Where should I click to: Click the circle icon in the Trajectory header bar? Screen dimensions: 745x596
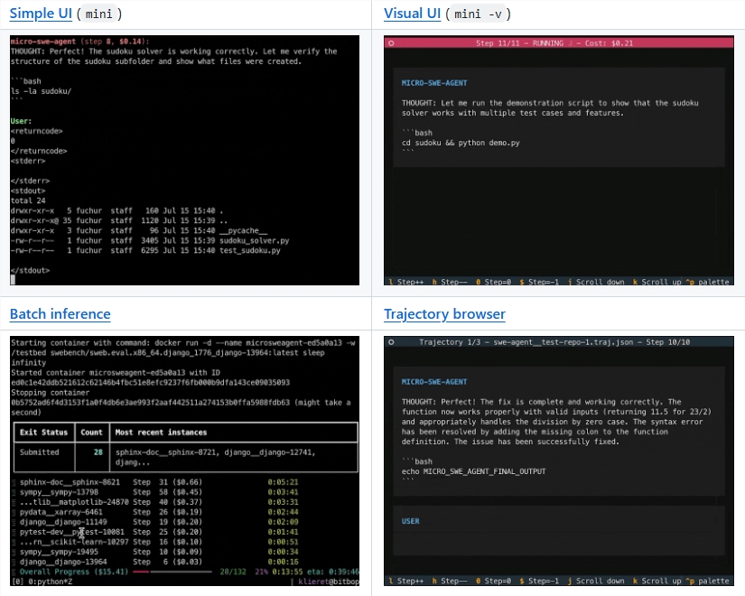(391, 342)
